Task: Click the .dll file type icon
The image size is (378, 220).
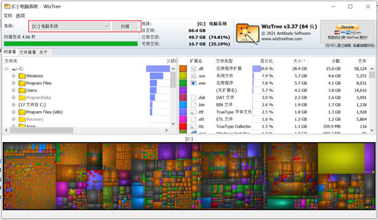Action: 194,69
